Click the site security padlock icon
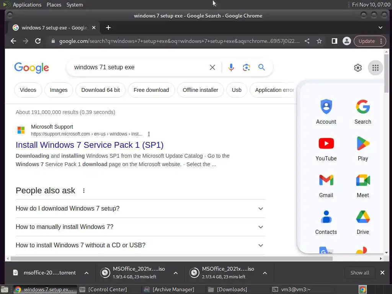This screenshot has width=392, height=294. (x=53, y=41)
